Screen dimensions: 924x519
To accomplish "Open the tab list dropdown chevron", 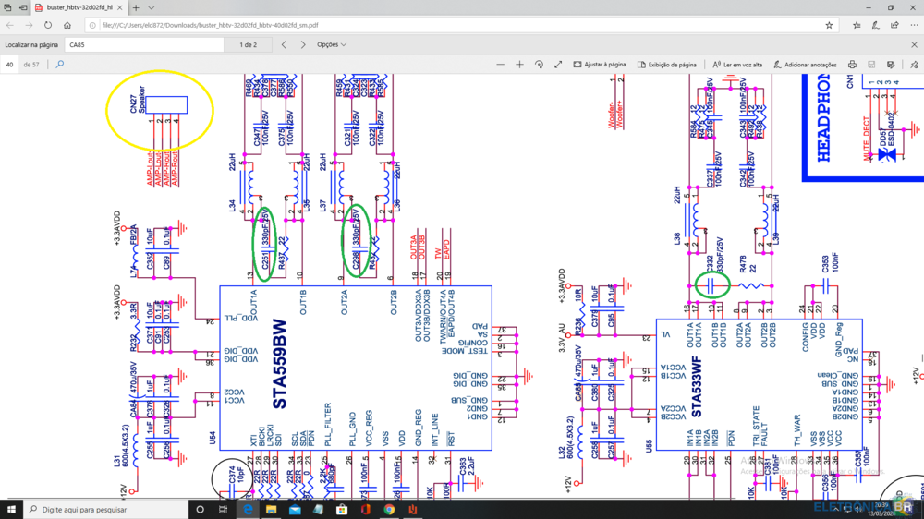I will (x=152, y=7).
